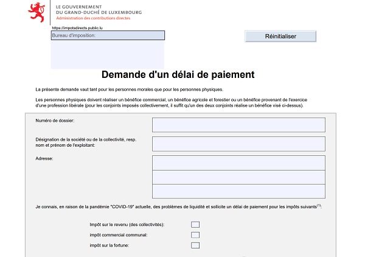This screenshot has height=257, width=365.
Task: Click the Adresse label
Action: 44,158
